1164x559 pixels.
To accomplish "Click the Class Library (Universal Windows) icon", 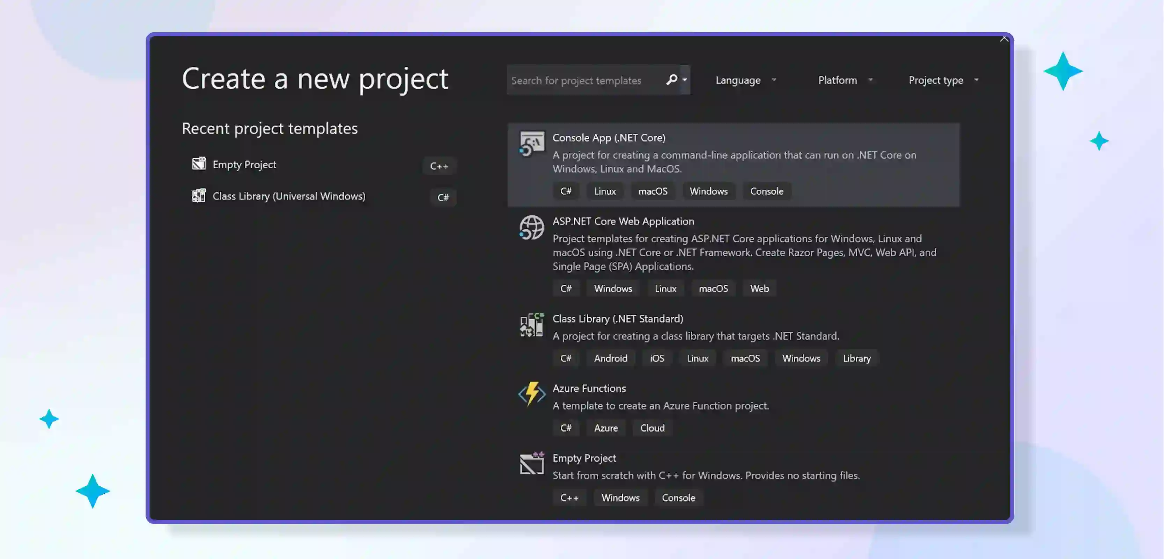I will pyautogui.click(x=198, y=195).
